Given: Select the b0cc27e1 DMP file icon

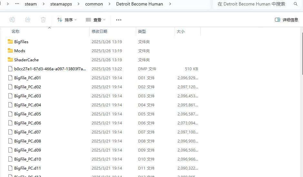Looking at the screenshot, I should [x=10, y=69].
